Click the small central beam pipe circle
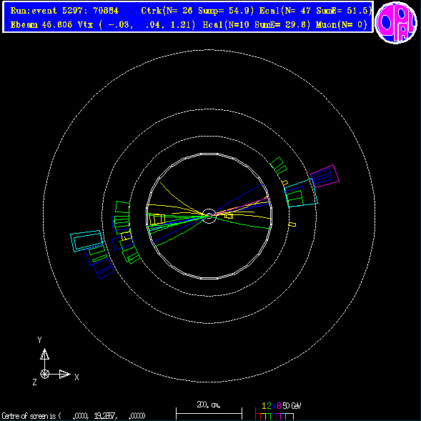The width and height of the screenshot is (421, 421). coord(209,216)
